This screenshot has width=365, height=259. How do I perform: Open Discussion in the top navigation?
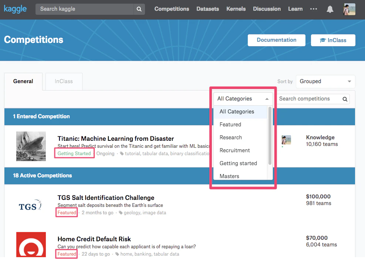pyautogui.click(x=267, y=9)
